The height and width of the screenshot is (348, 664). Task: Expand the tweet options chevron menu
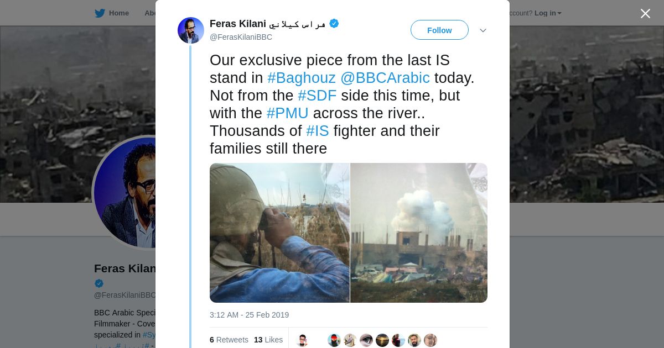pos(483,30)
